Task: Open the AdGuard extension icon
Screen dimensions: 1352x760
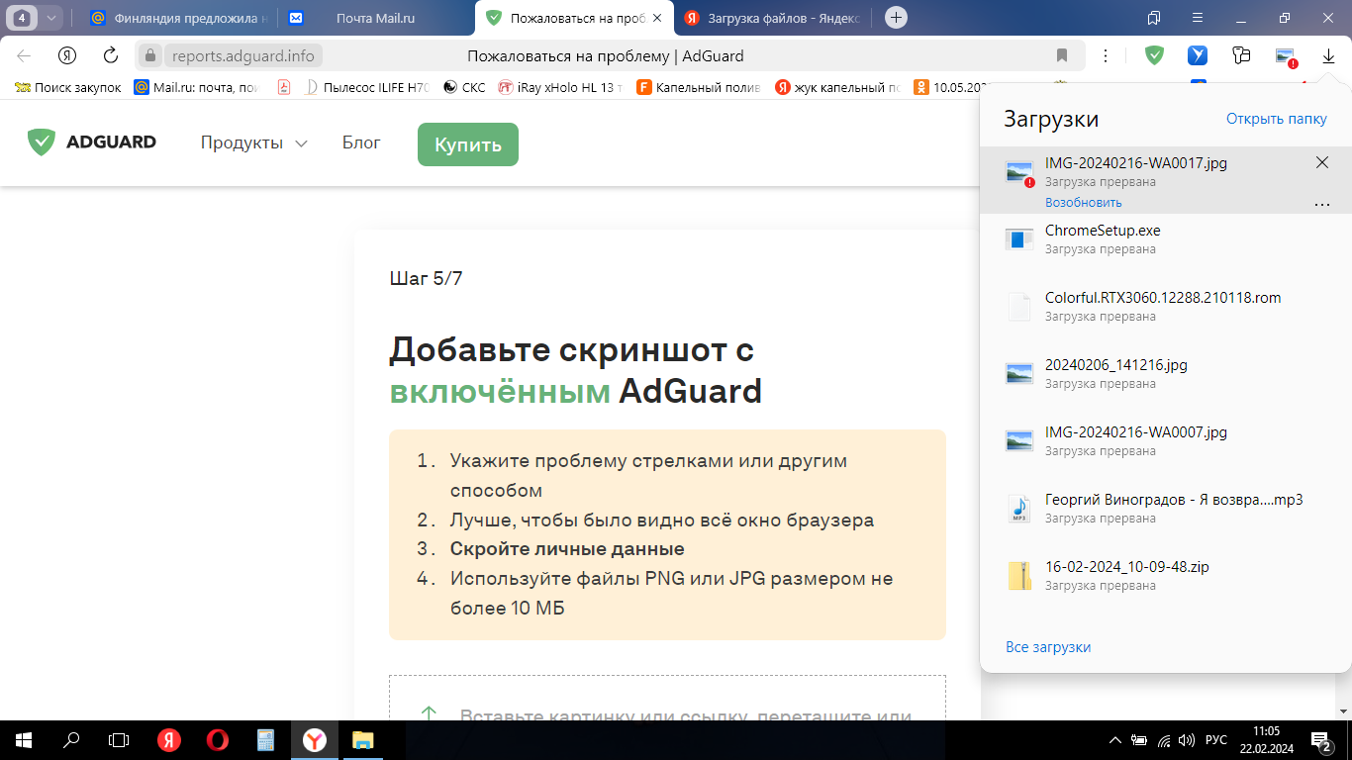Action: [x=1154, y=56]
